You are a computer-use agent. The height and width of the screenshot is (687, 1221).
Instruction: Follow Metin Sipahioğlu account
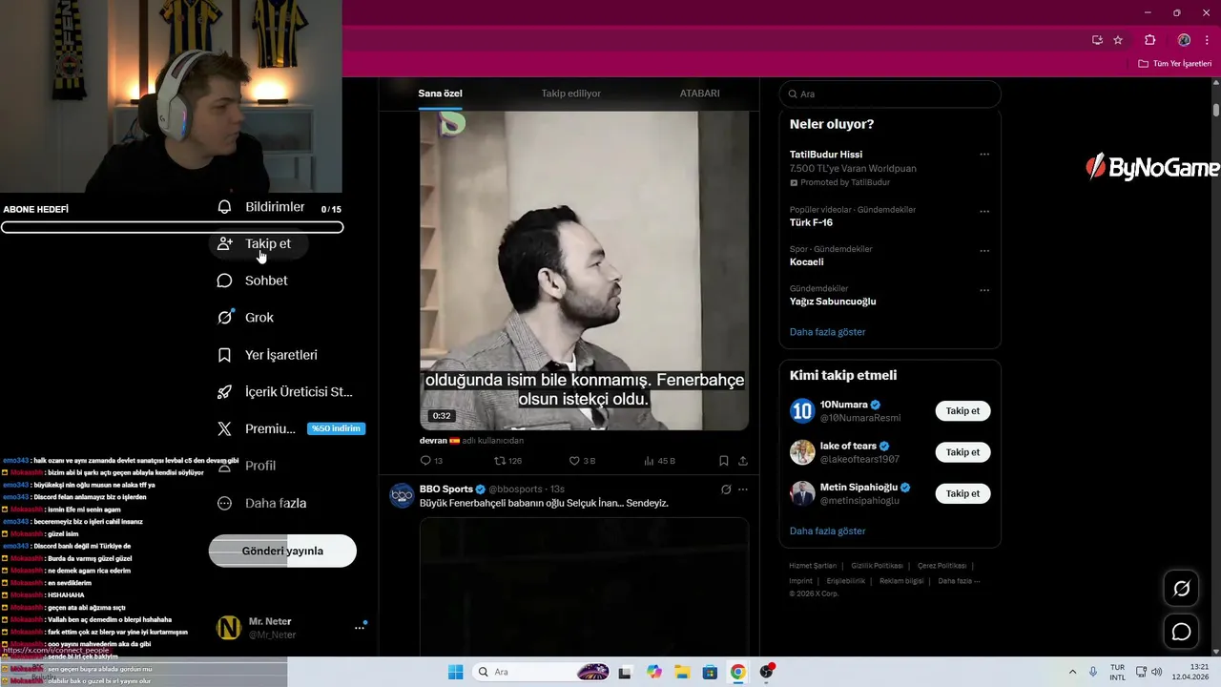962,493
